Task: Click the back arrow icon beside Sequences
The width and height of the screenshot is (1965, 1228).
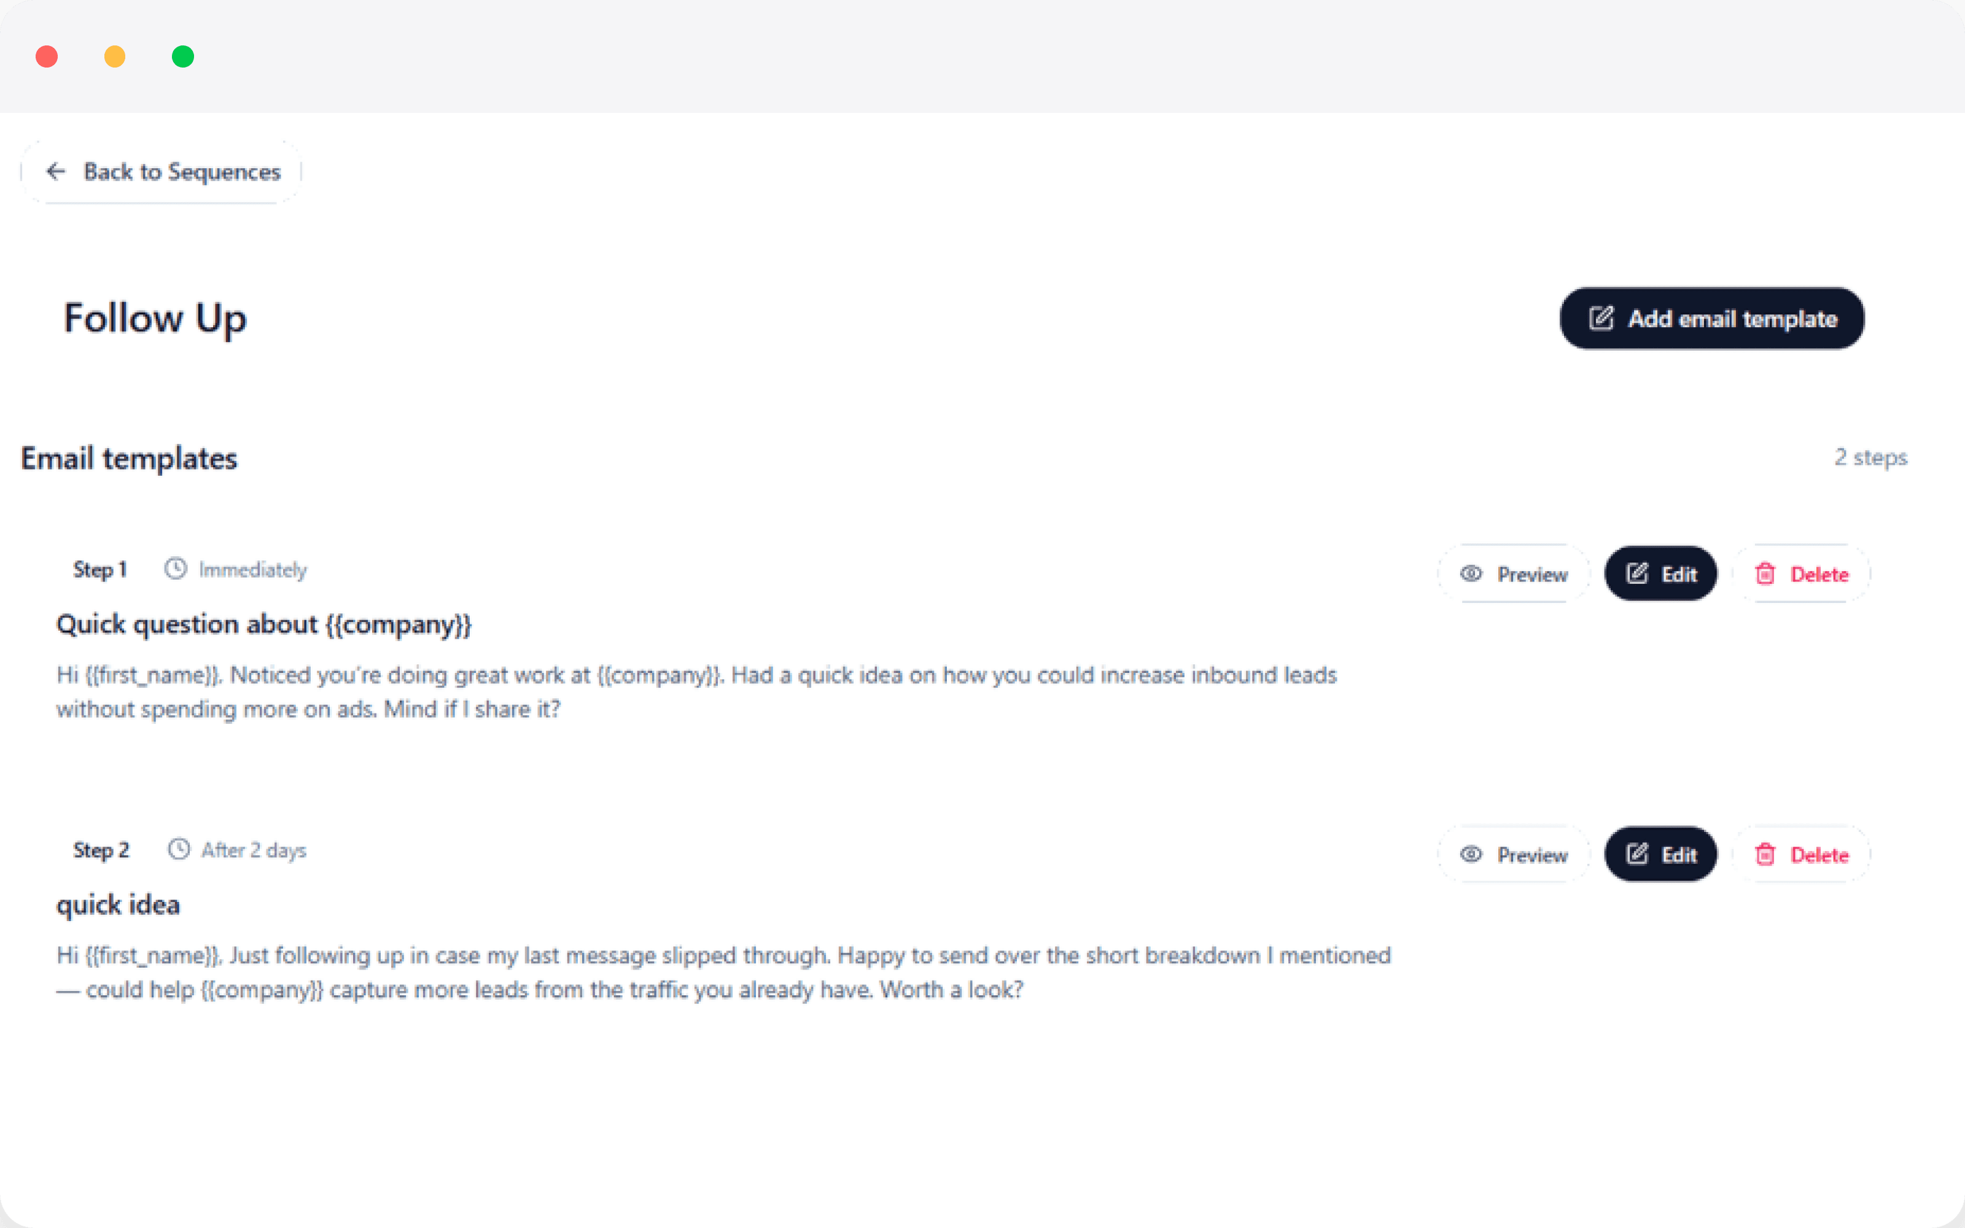Action: coord(55,171)
